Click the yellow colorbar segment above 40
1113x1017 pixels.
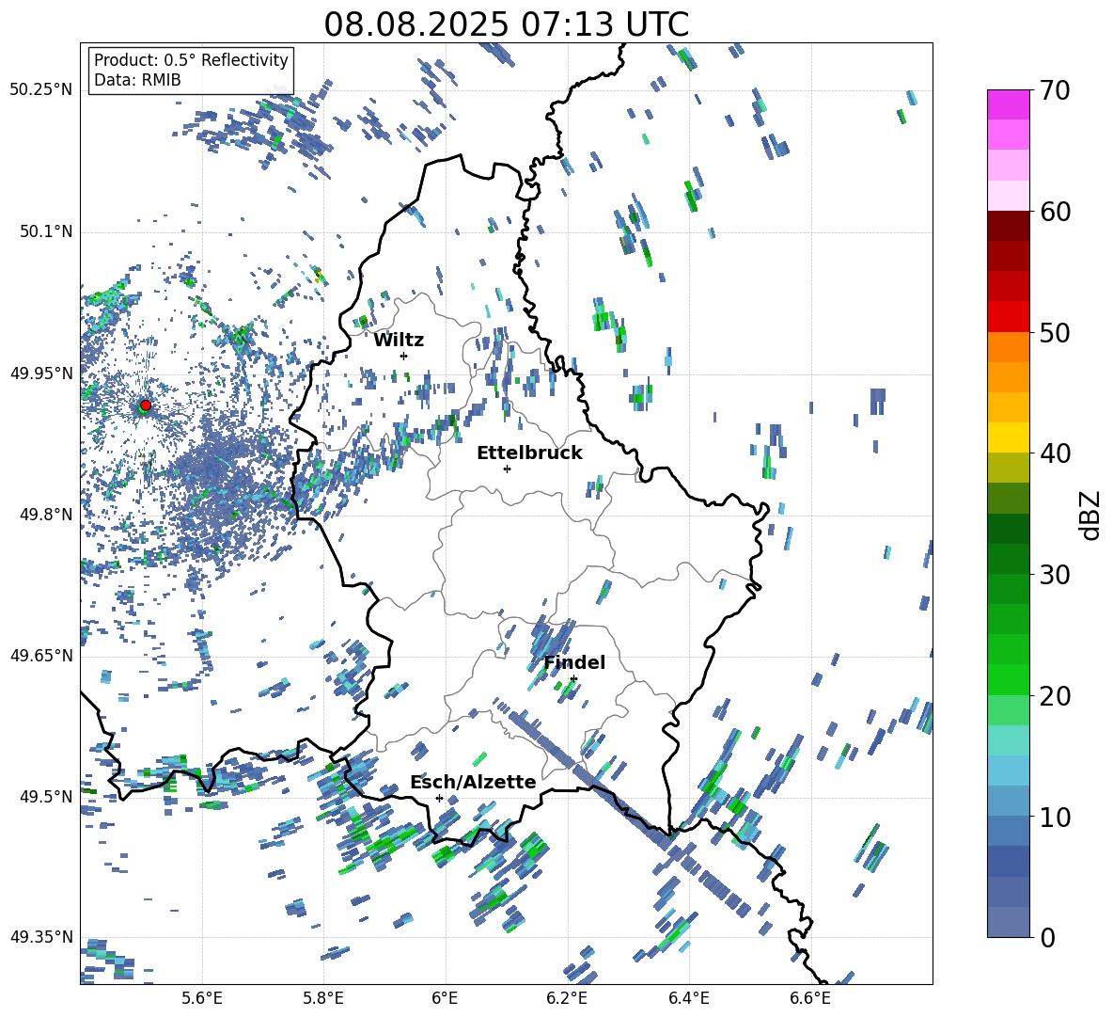pos(1008,437)
